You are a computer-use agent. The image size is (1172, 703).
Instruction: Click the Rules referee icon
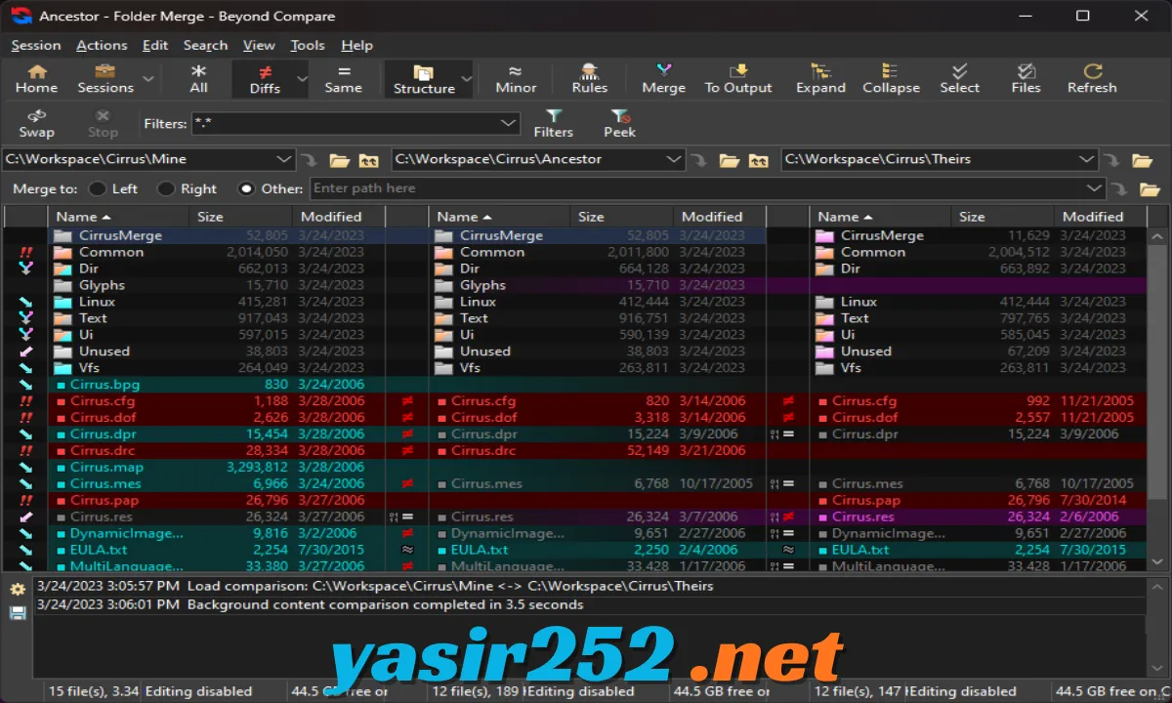[x=589, y=78]
